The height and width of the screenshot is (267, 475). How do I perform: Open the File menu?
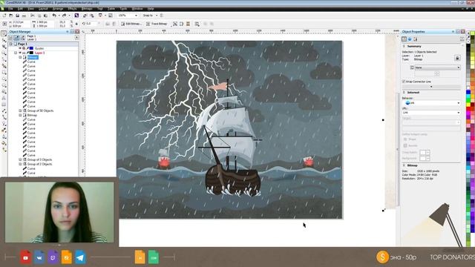click(10, 9)
